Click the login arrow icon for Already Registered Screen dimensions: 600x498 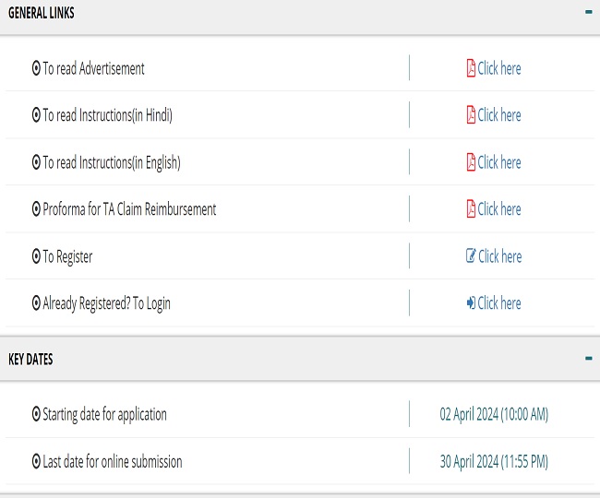tap(471, 303)
